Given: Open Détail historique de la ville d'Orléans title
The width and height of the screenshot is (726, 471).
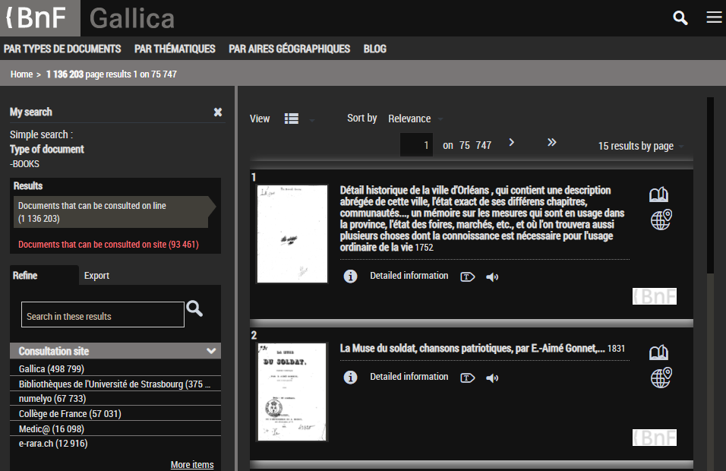Looking at the screenshot, I should pyautogui.click(x=482, y=219).
